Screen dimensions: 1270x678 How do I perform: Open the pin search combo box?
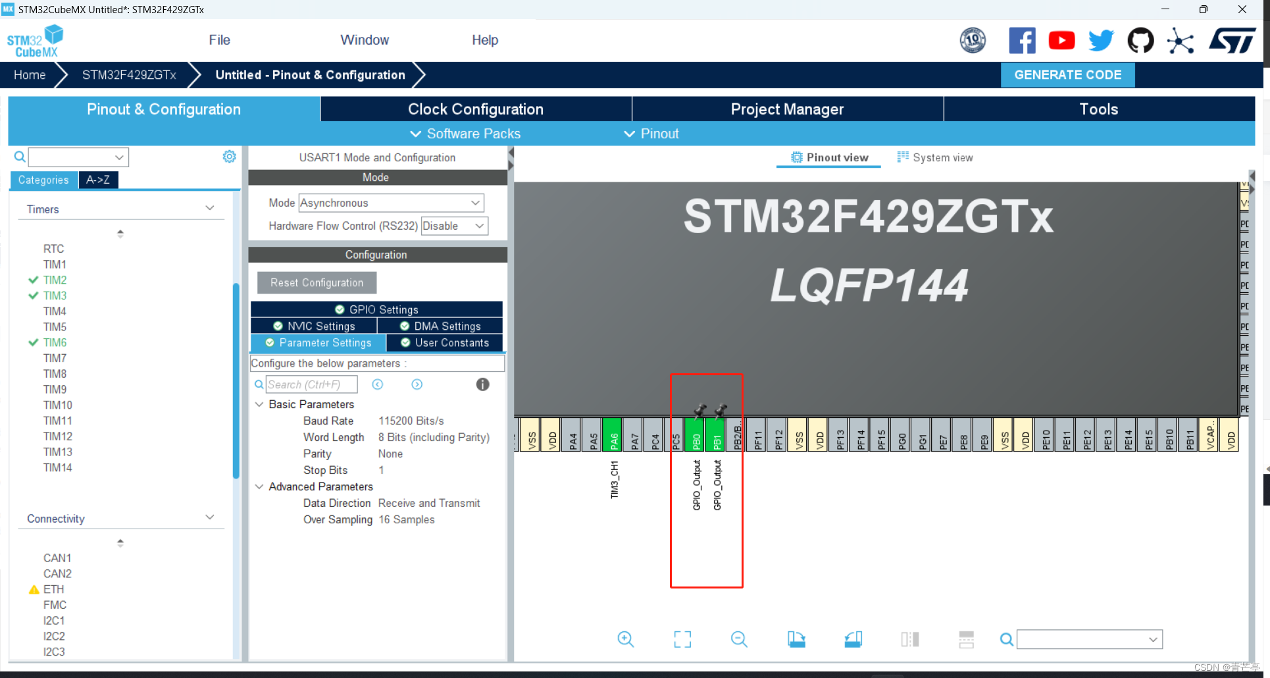[x=1090, y=639]
